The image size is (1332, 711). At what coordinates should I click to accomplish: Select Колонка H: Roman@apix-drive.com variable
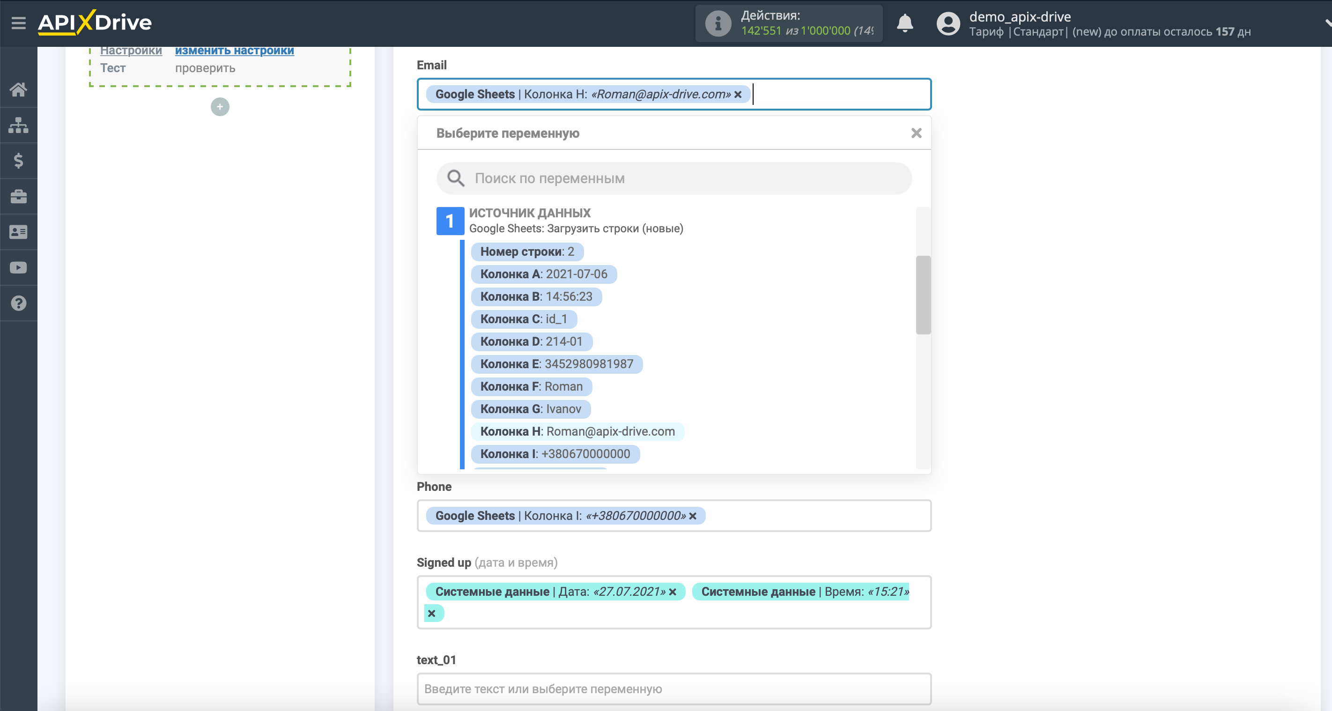click(577, 431)
